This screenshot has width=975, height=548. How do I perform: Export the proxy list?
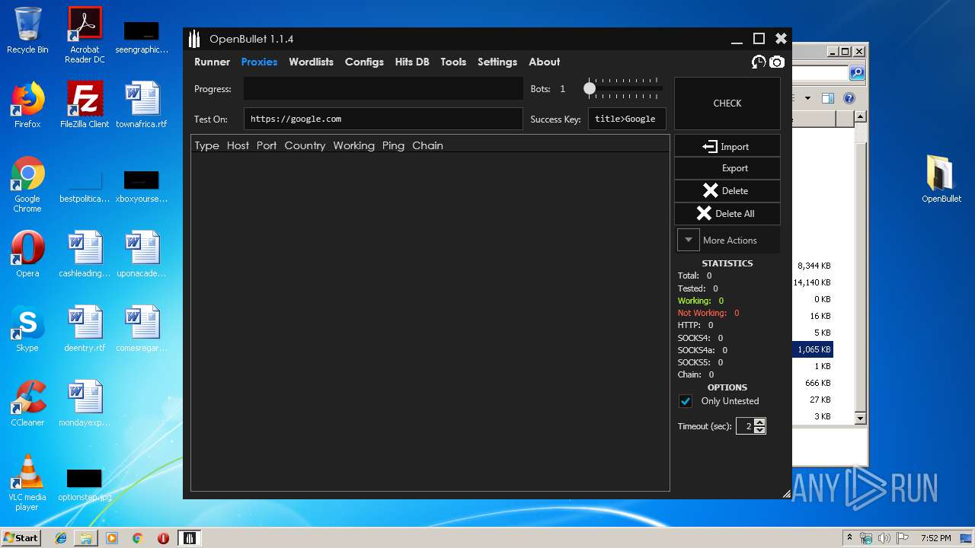727,168
